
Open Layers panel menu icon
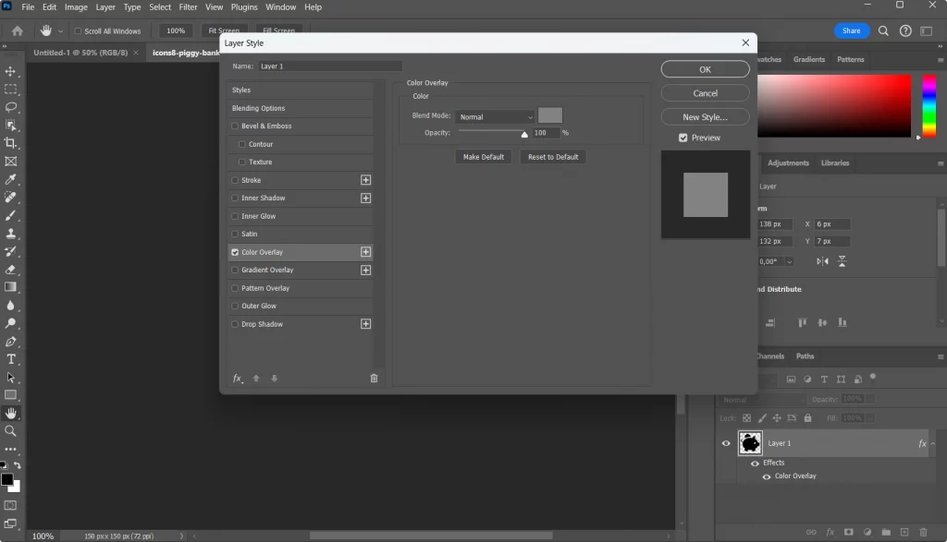941,357
